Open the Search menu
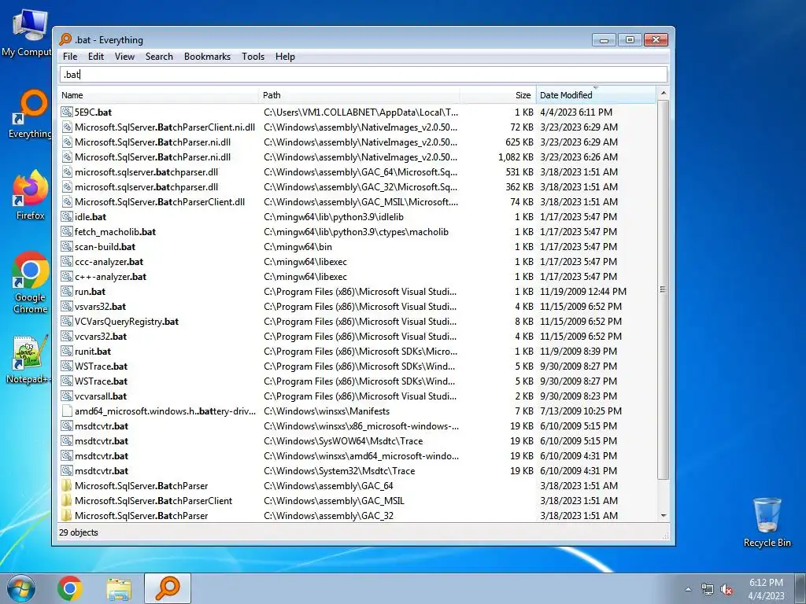Viewport: 806px width, 604px height. point(159,57)
